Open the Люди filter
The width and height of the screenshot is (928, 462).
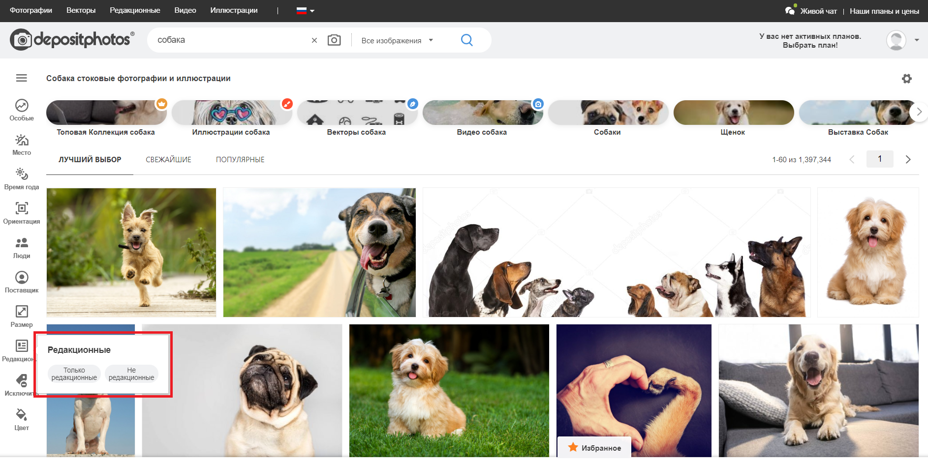[22, 248]
